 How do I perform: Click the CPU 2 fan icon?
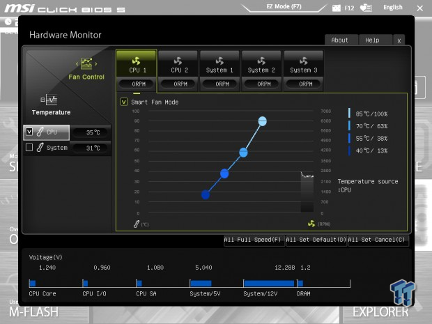click(178, 61)
